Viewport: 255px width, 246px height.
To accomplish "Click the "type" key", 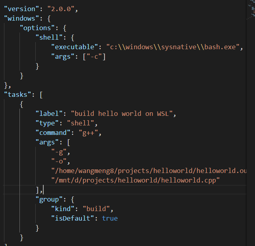I will coord(47,123).
